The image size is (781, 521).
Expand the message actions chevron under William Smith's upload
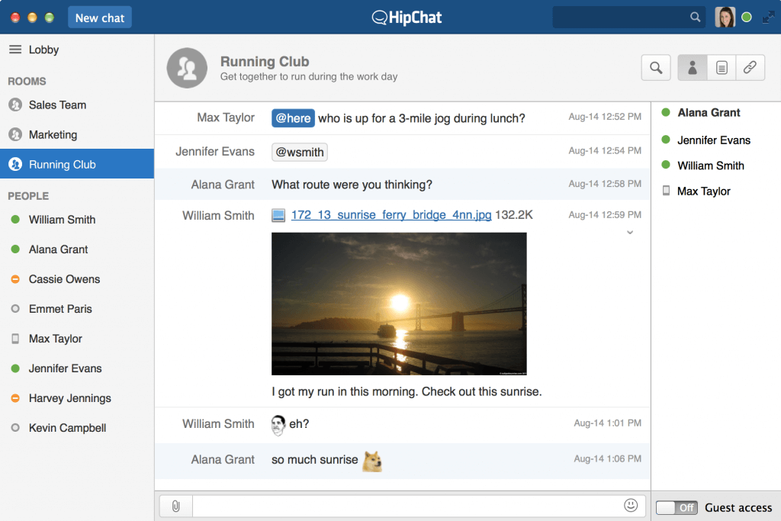630,232
